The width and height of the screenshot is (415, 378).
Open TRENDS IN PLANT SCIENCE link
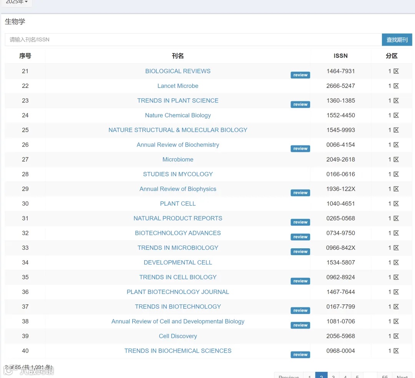click(x=178, y=101)
